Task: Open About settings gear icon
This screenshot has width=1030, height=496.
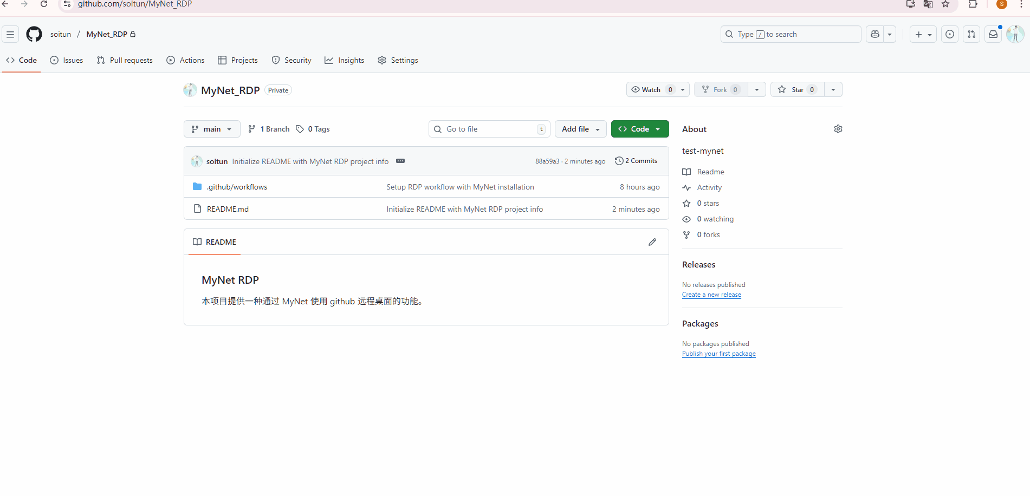Action: (838, 129)
